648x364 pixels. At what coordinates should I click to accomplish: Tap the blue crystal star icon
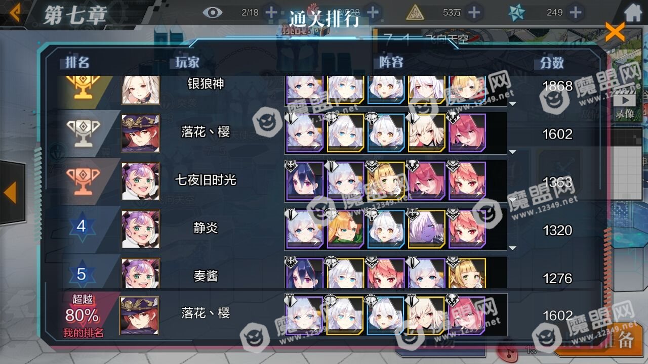click(517, 12)
